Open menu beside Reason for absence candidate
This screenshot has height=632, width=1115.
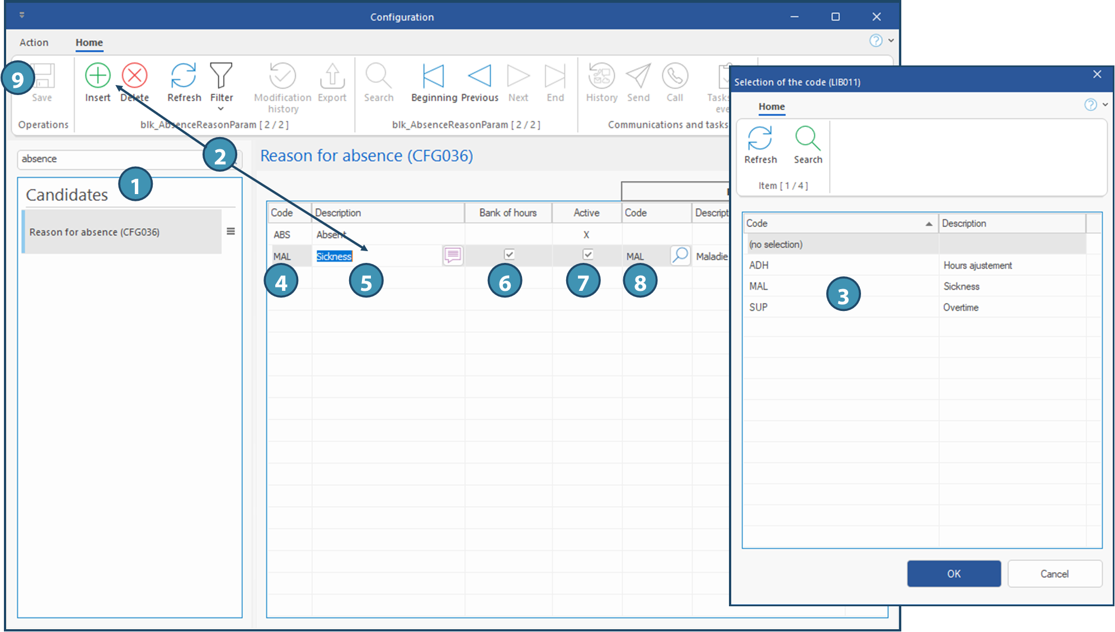(230, 232)
